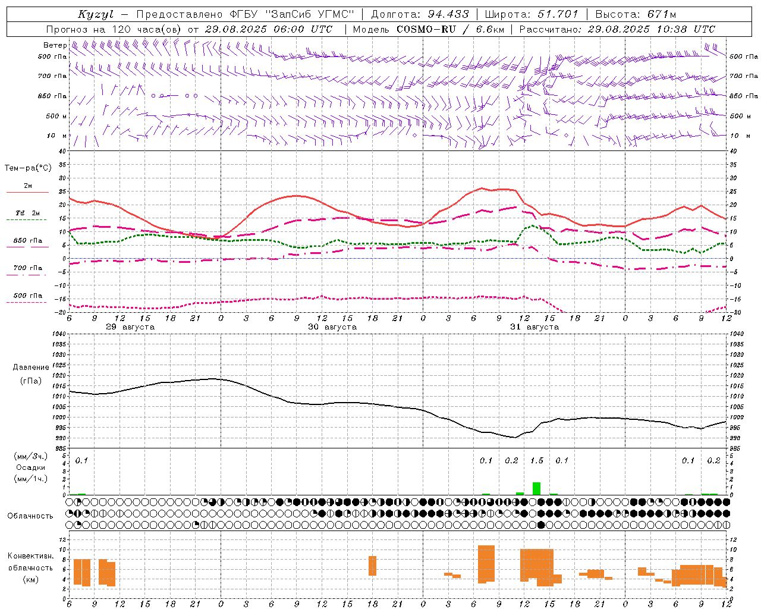Click the 700 гПа temperature legend entry
761x609 pixels.
[27, 270]
